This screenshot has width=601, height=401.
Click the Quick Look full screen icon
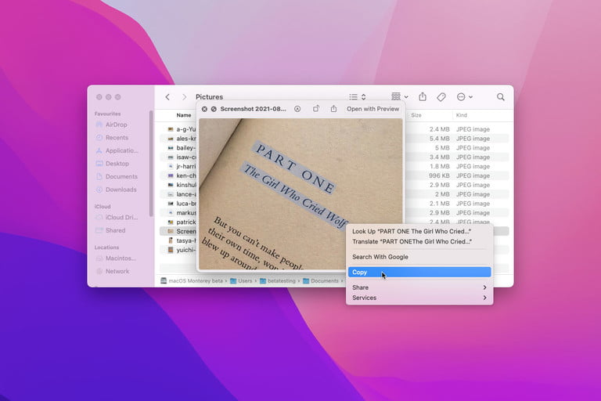214,109
